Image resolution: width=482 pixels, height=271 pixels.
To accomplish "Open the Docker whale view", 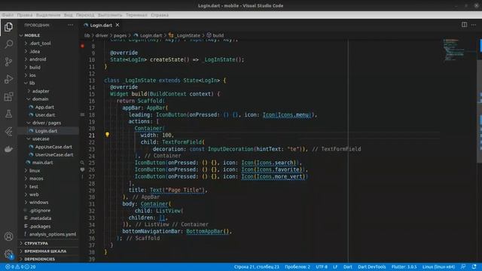I will (8, 149).
